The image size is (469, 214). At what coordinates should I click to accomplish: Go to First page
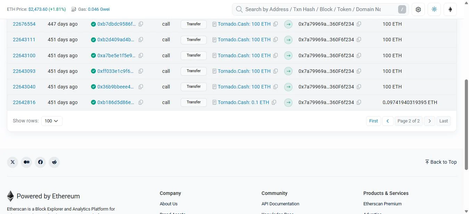[373, 121]
